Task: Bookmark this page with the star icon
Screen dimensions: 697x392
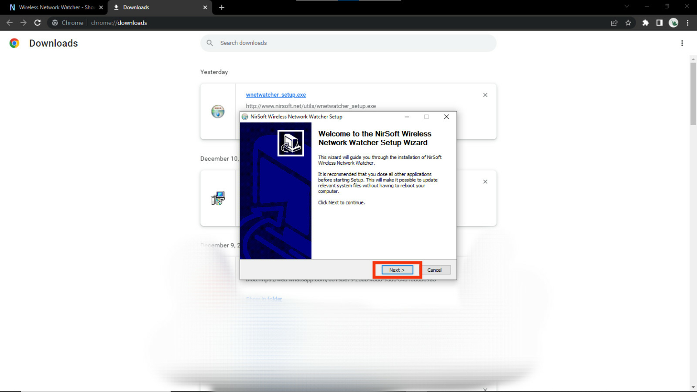Action: tap(628, 23)
